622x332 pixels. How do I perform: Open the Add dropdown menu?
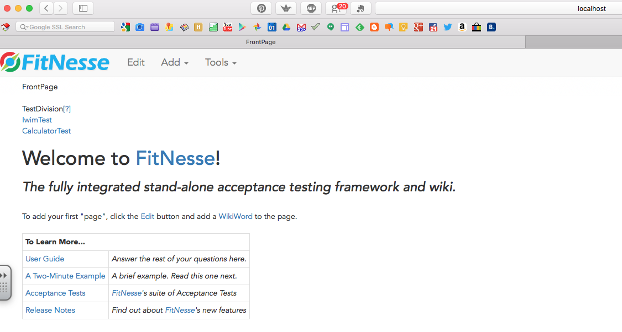175,62
